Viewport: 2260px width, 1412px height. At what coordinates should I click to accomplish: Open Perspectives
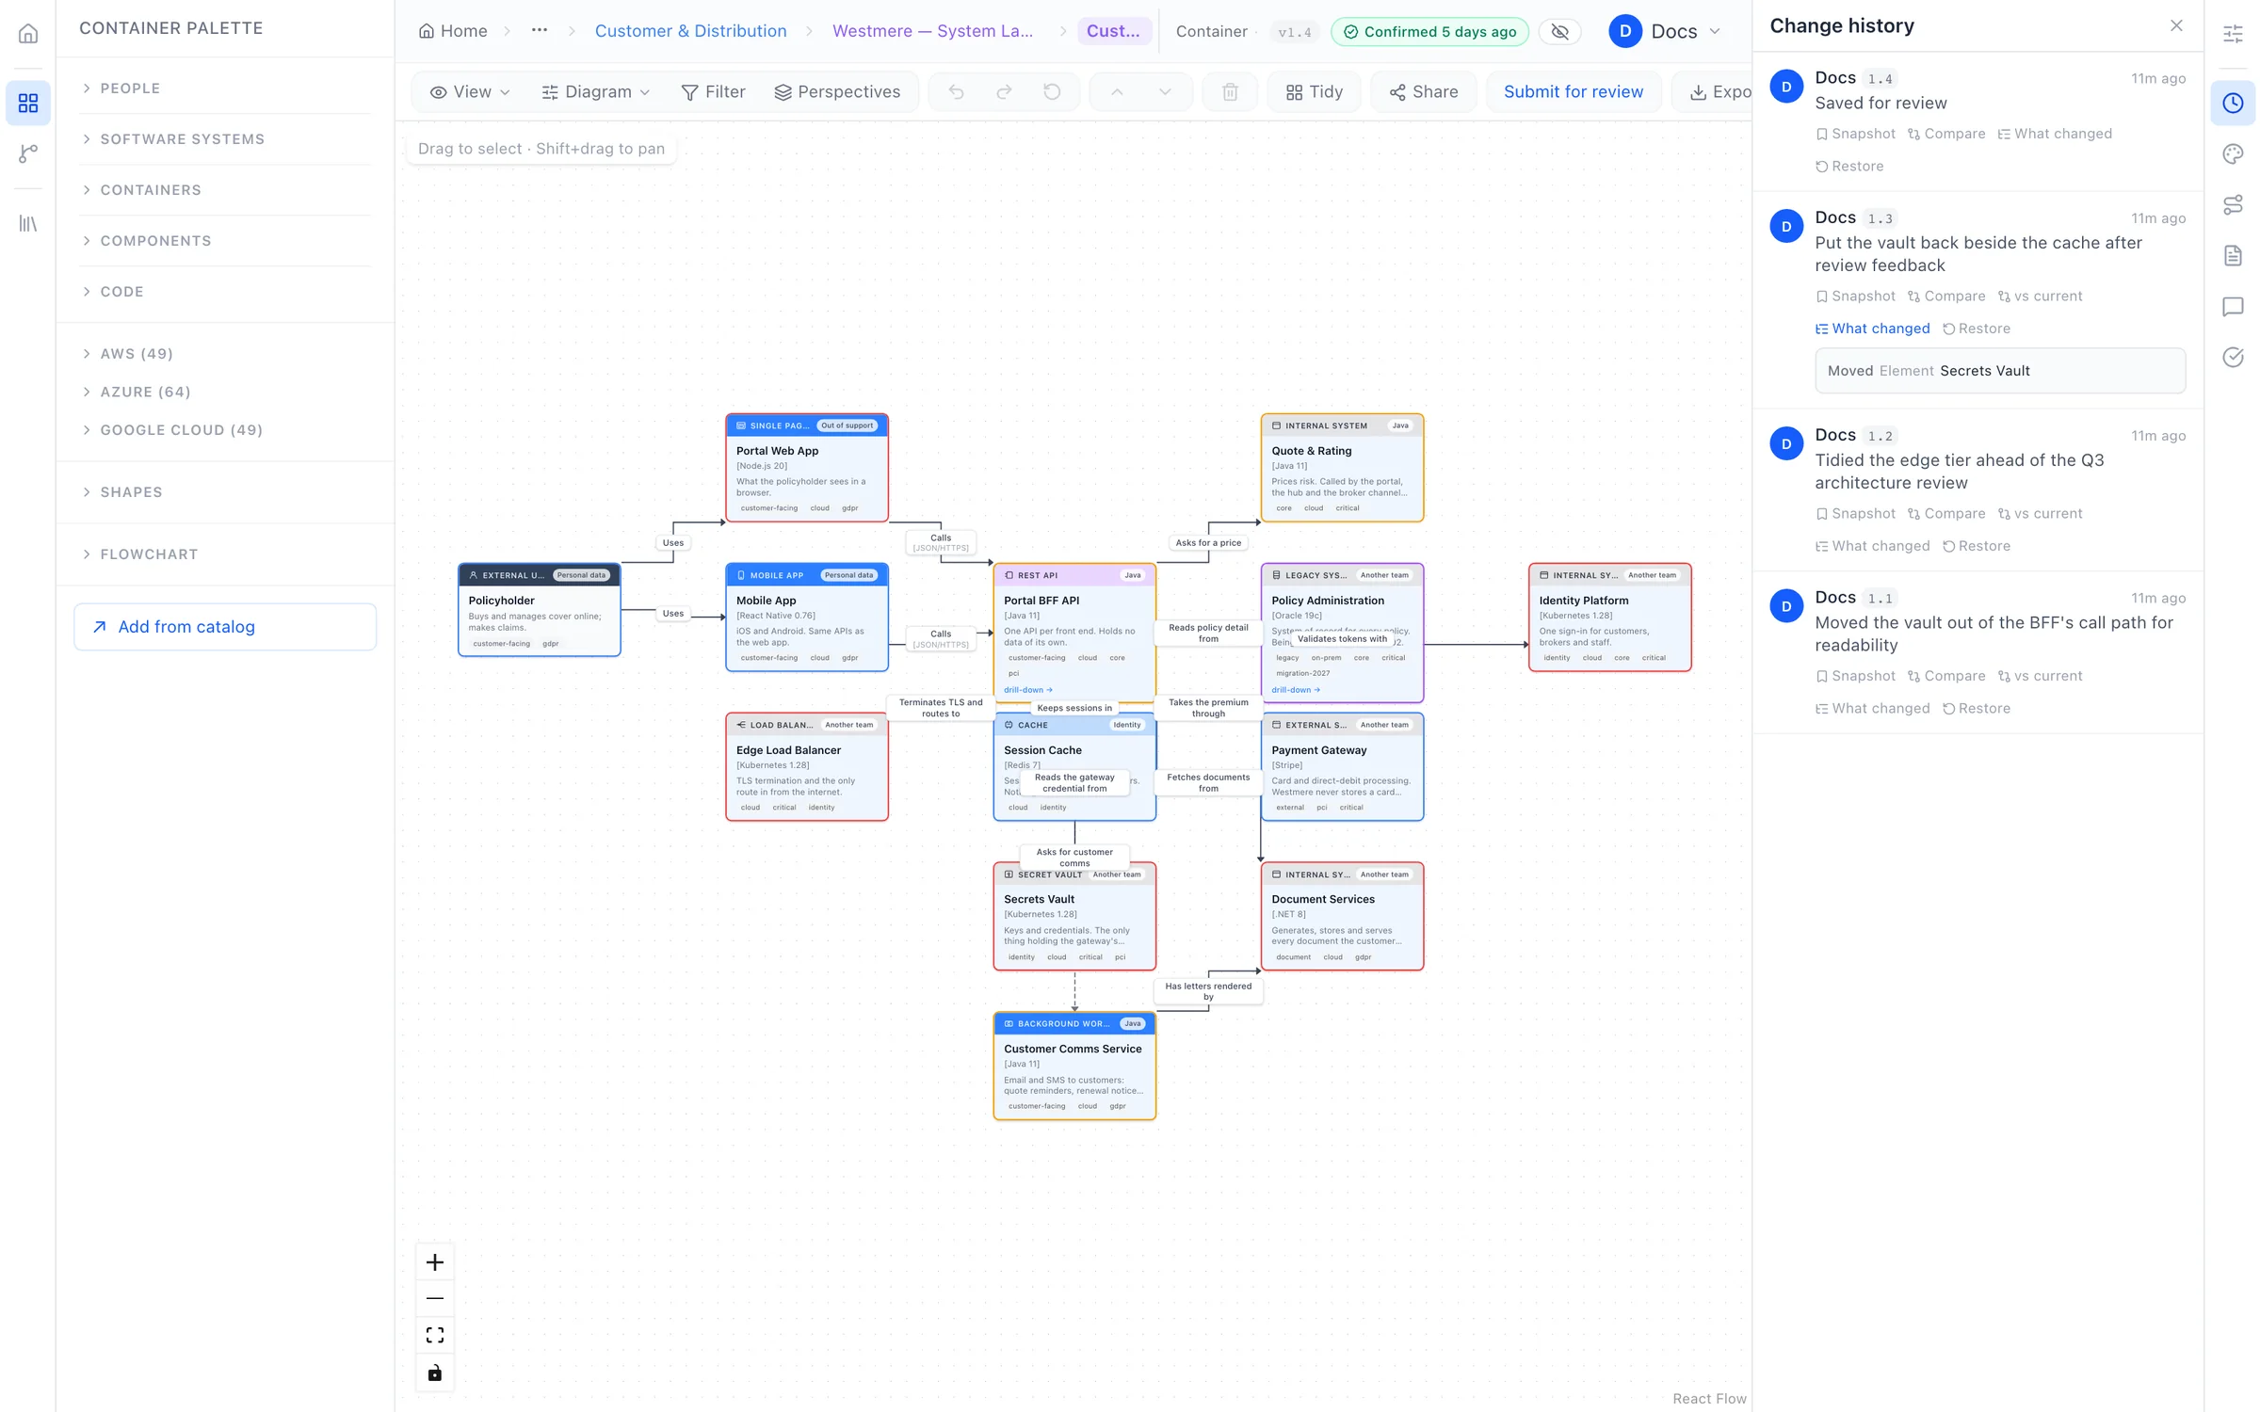click(836, 91)
